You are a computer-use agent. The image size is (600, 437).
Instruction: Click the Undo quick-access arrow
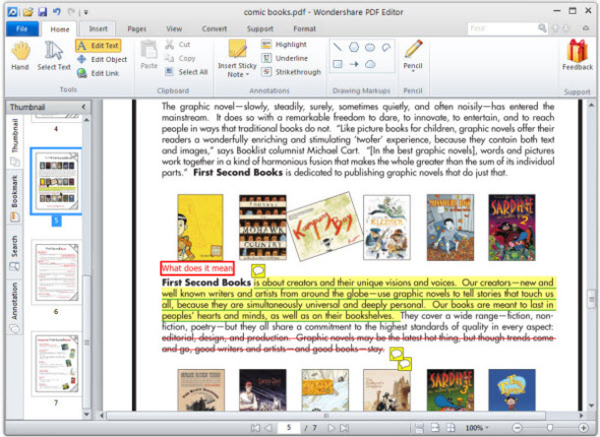(57, 12)
